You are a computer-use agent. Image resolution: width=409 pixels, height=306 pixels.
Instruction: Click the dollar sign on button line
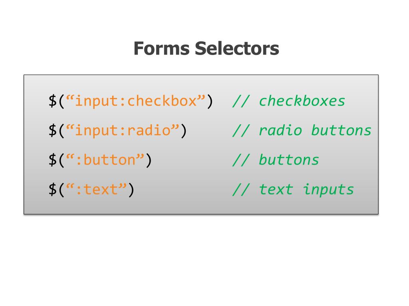click(52, 160)
